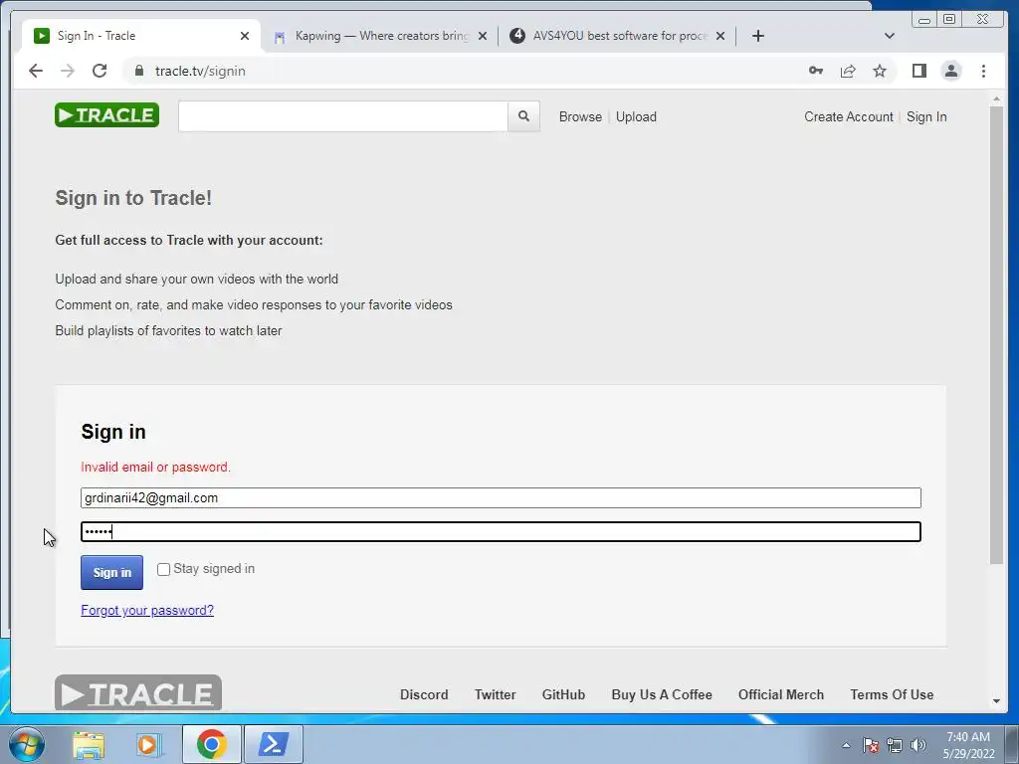Image resolution: width=1019 pixels, height=764 pixels.
Task: Show hidden tray icons arrow
Action: pyautogui.click(x=846, y=745)
